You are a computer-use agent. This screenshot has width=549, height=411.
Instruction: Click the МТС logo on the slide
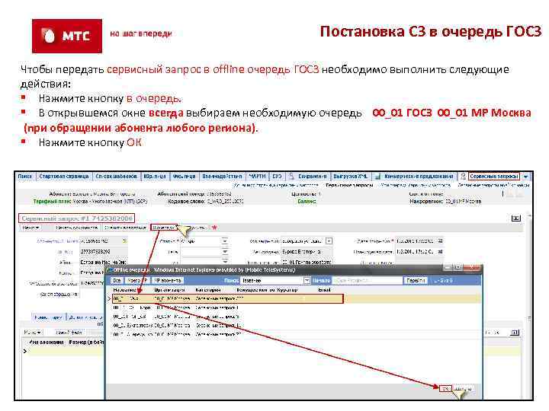[x=67, y=36]
